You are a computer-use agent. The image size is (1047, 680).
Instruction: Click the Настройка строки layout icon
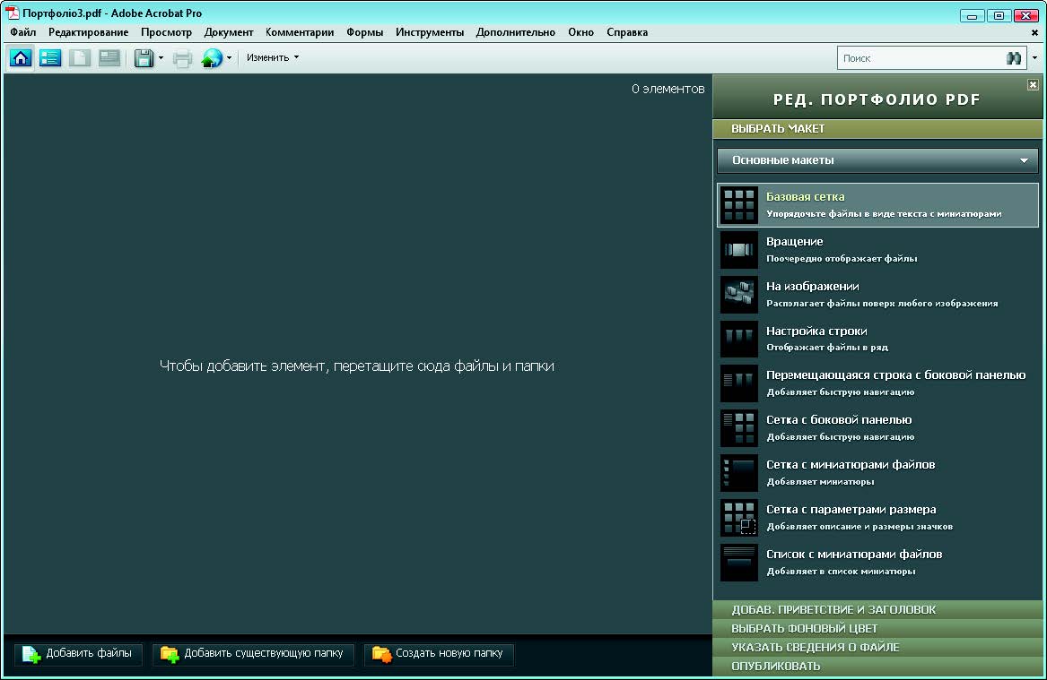(738, 339)
